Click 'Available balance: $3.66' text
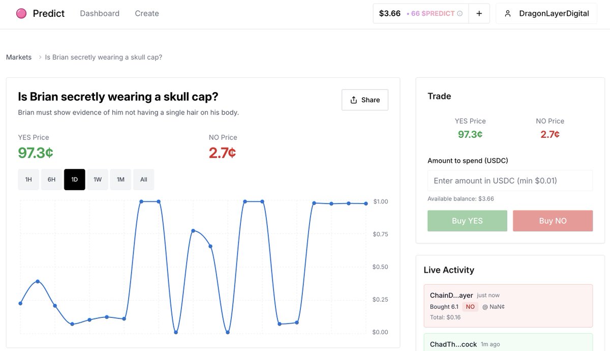610x351 pixels. tap(461, 199)
